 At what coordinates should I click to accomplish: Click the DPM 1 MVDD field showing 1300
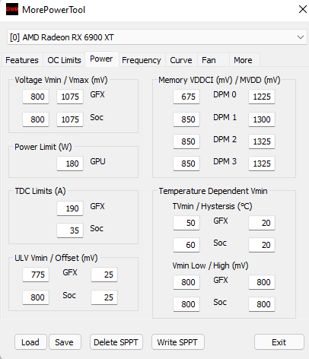click(x=262, y=119)
